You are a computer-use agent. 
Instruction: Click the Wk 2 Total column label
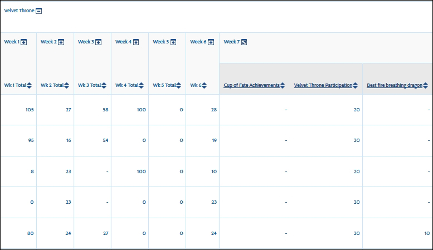point(52,85)
